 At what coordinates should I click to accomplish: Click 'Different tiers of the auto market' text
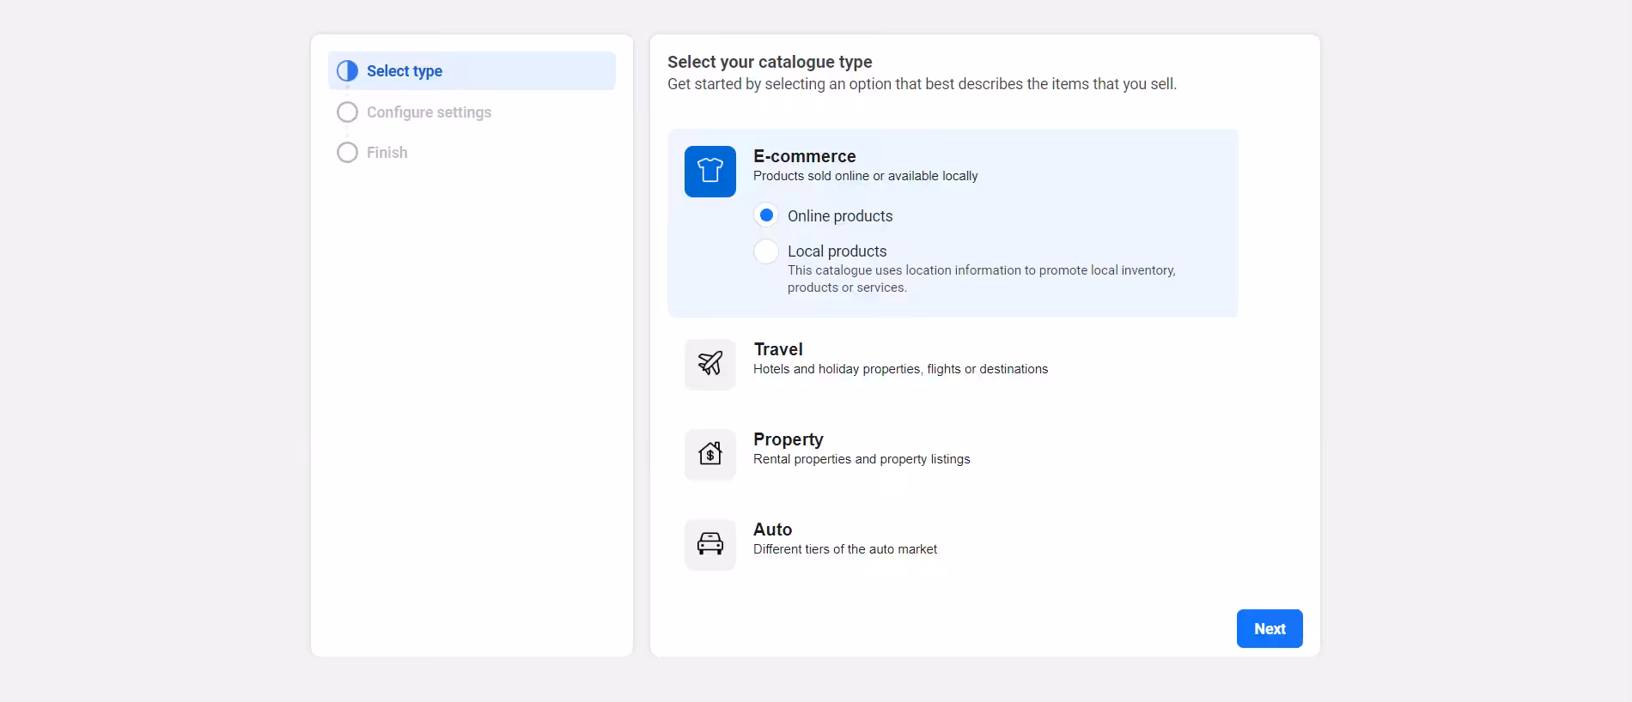tap(845, 549)
